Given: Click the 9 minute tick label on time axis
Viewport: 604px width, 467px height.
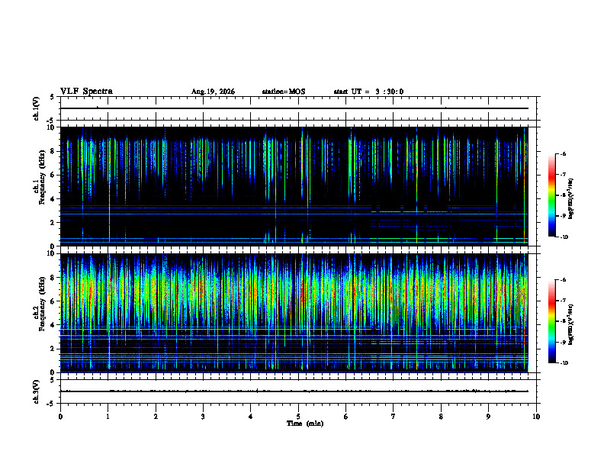Looking at the screenshot, I should pyautogui.click(x=488, y=417).
